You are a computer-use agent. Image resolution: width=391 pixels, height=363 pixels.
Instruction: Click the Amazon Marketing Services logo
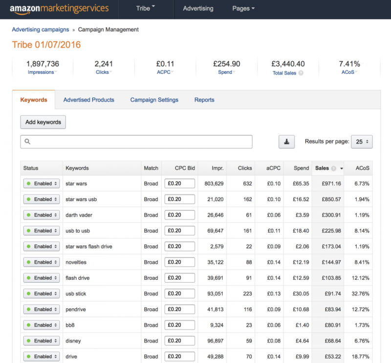click(x=59, y=9)
